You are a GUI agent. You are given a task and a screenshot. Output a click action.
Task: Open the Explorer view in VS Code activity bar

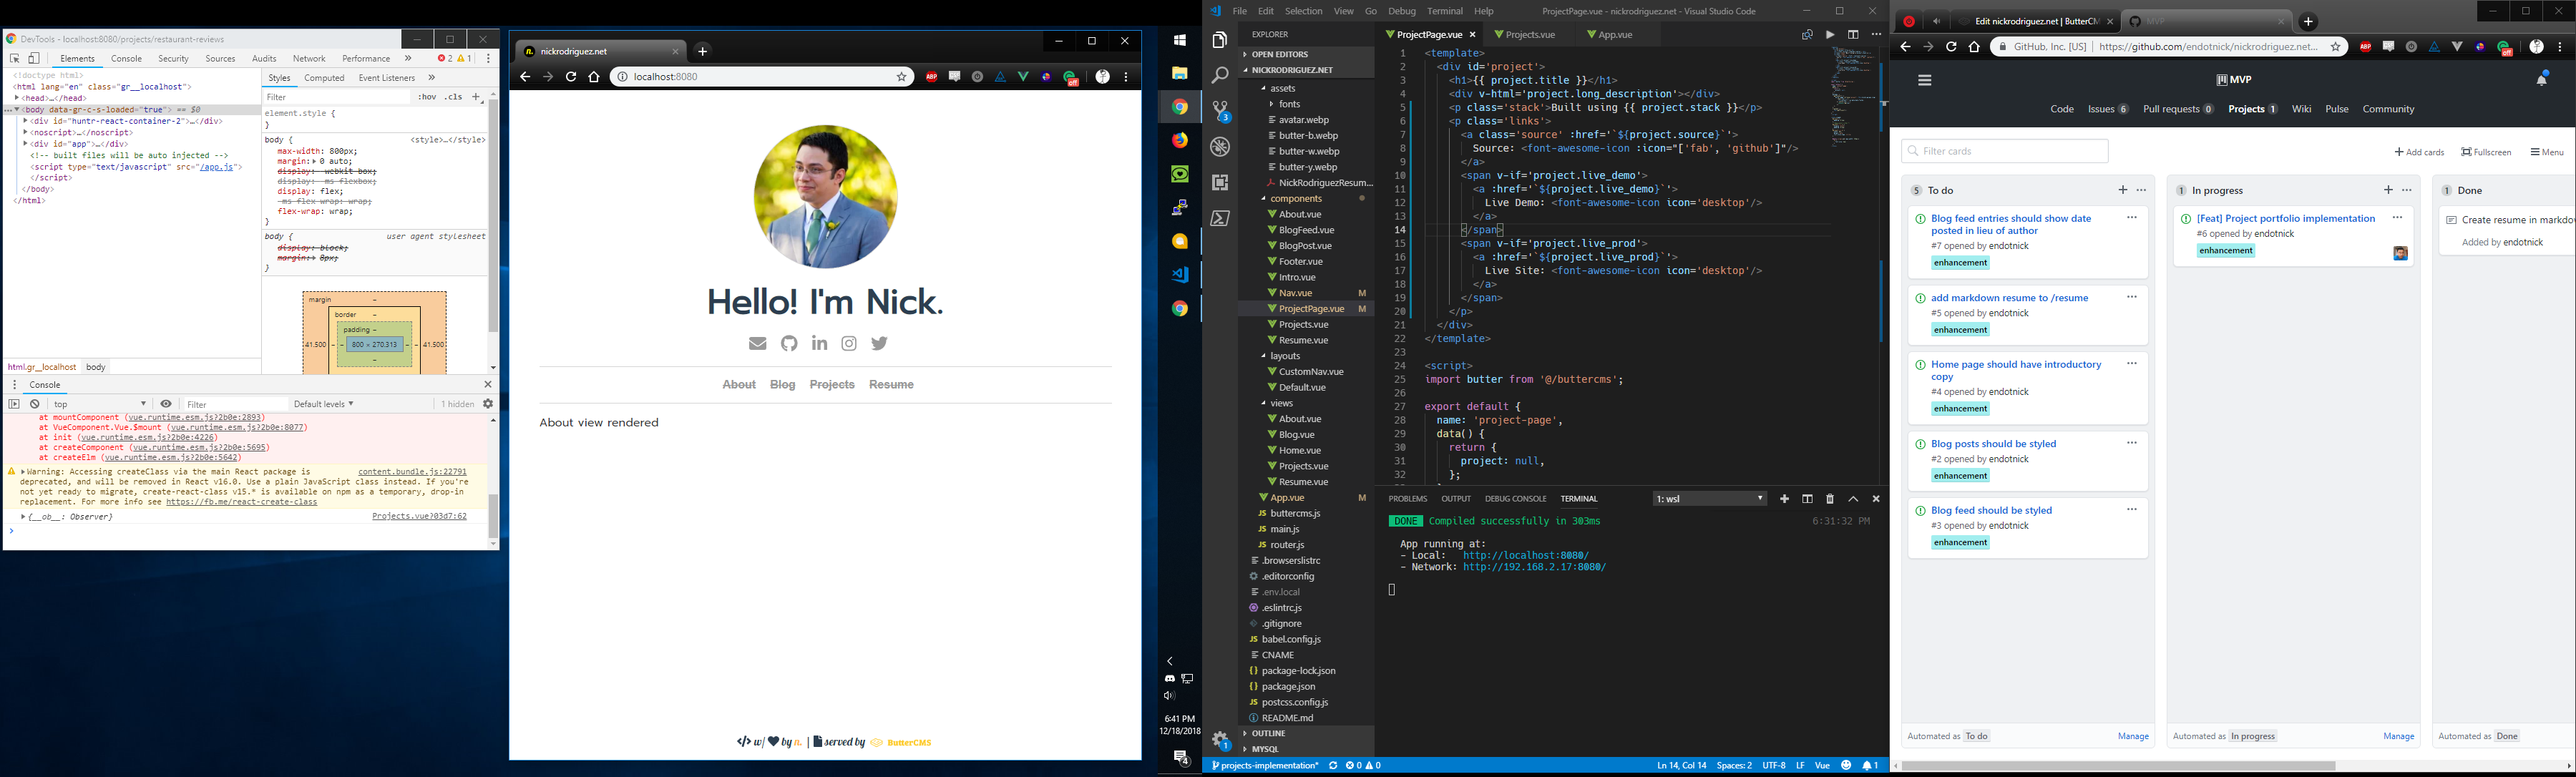(1219, 40)
